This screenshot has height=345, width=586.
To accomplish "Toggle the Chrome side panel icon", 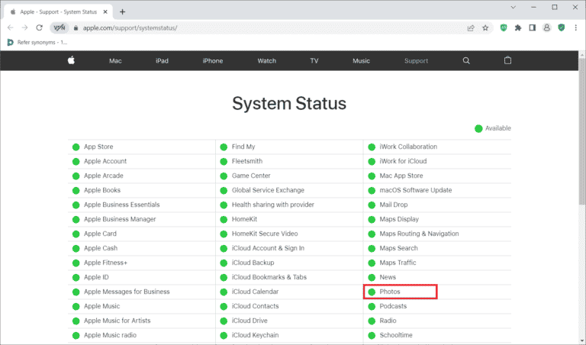I will coord(533,27).
